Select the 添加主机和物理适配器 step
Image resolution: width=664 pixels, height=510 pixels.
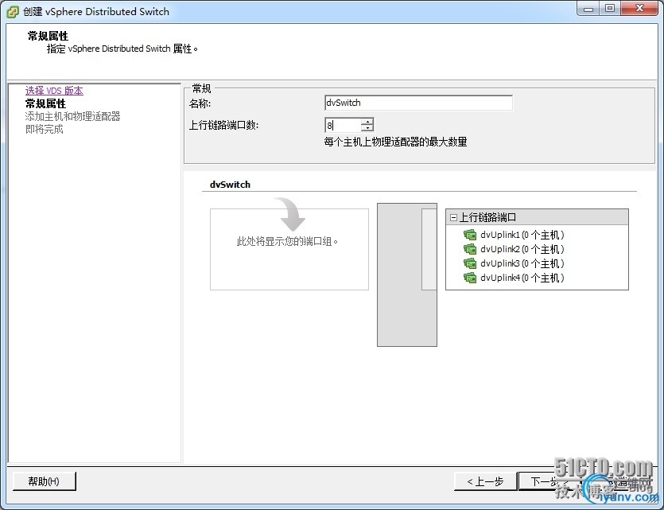[73, 116]
